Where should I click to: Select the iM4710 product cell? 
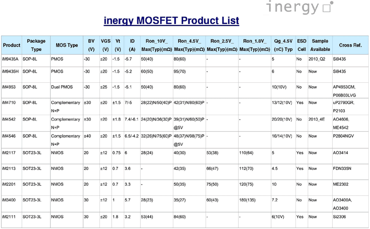click(9, 102)
